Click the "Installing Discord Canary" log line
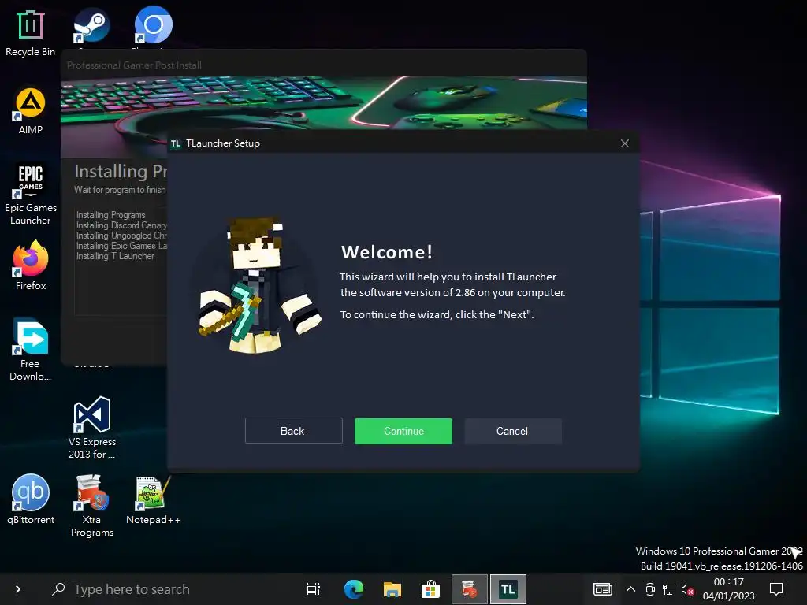The image size is (807, 605). tap(122, 225)
